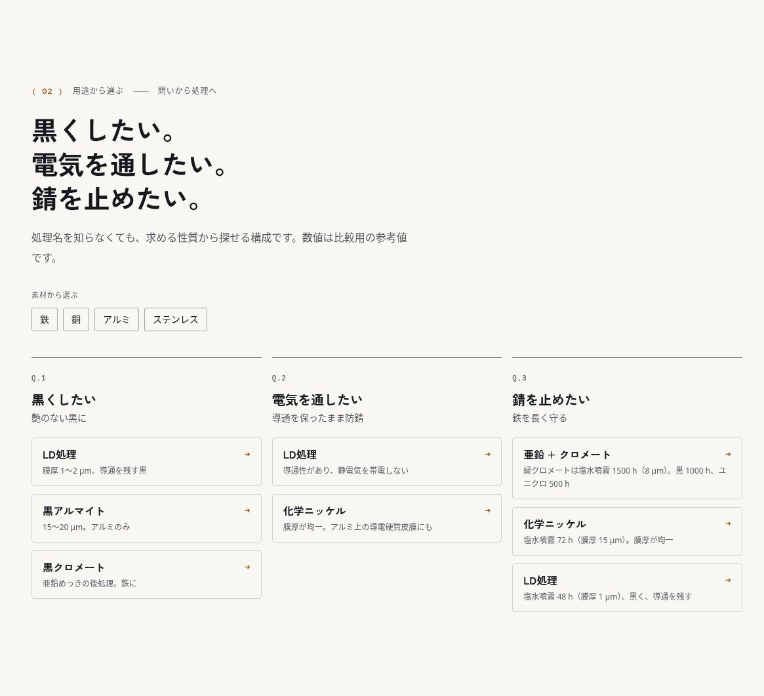Click the large headline line "電気を通したい。"
The width and height of the screenshot is (764, 696).
(x=130, y=165)
